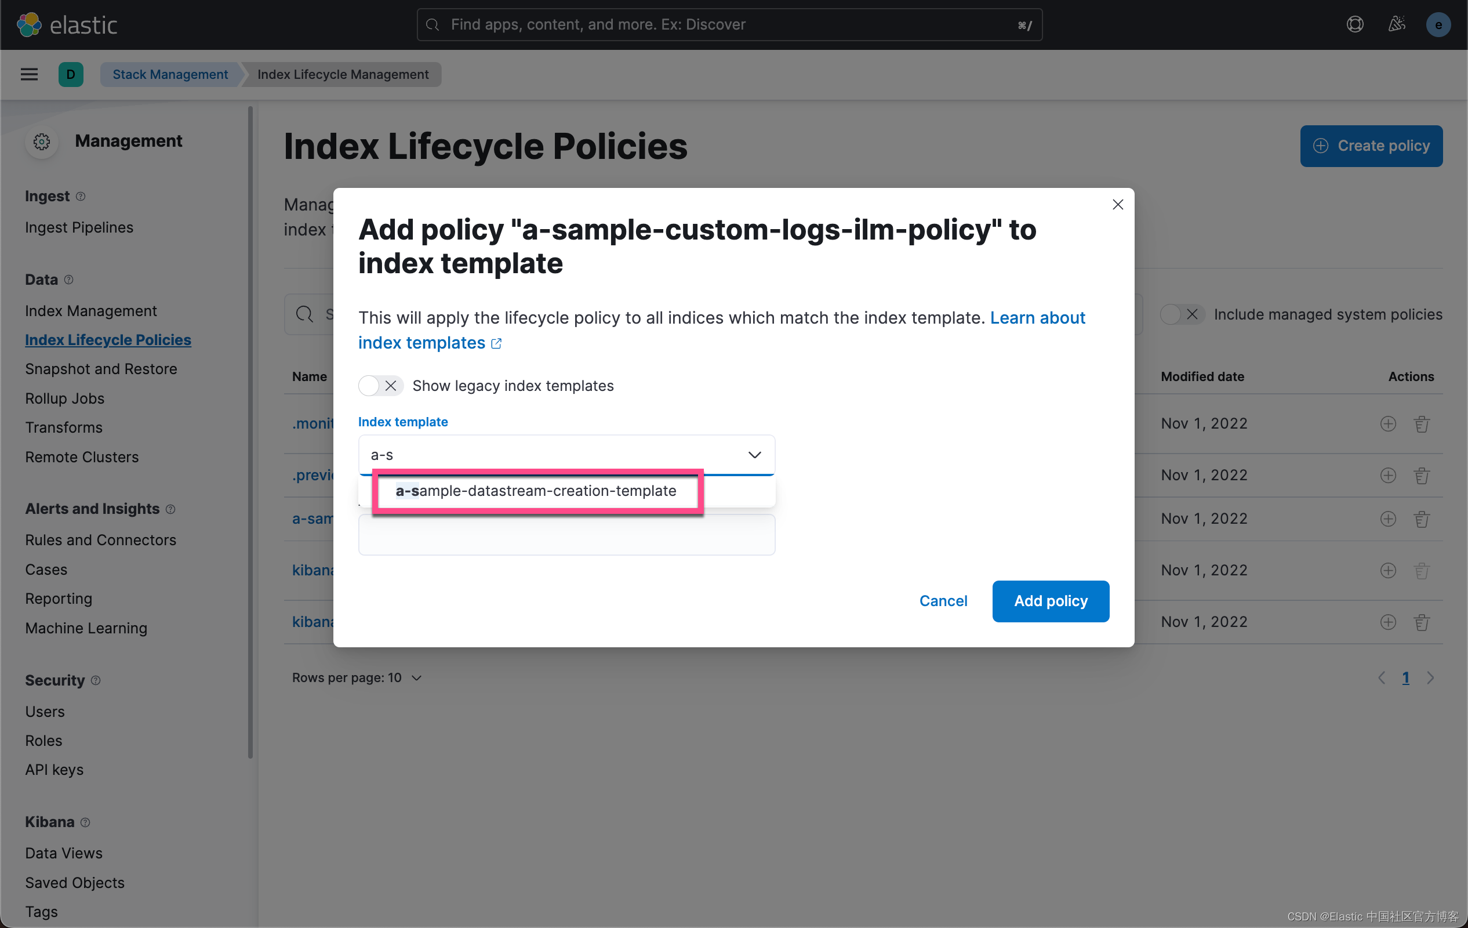This screenshot has height=928, width=1468.
Task: Click the Elastic logo in header
Action: (67, 24)
